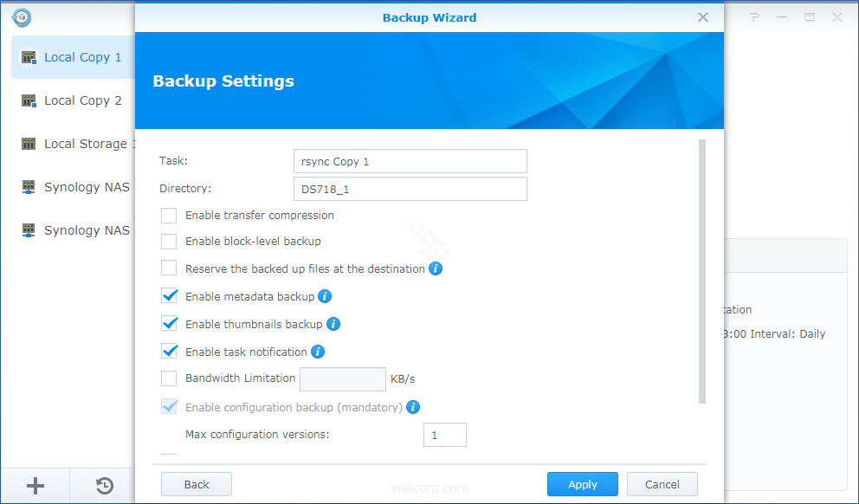Viewport: 859px width, 504px height.
Task: Click the wizard's vertical scrollbar
Action: pos(701,270)
